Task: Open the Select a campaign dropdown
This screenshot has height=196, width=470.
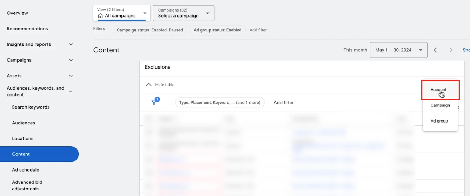Action: pyautogui.click(x=183, y=13)
